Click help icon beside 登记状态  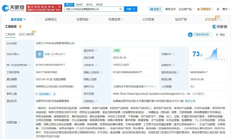tap(96, 50)
